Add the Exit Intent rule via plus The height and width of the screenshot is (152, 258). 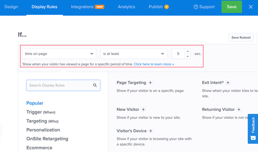(228, 83)
